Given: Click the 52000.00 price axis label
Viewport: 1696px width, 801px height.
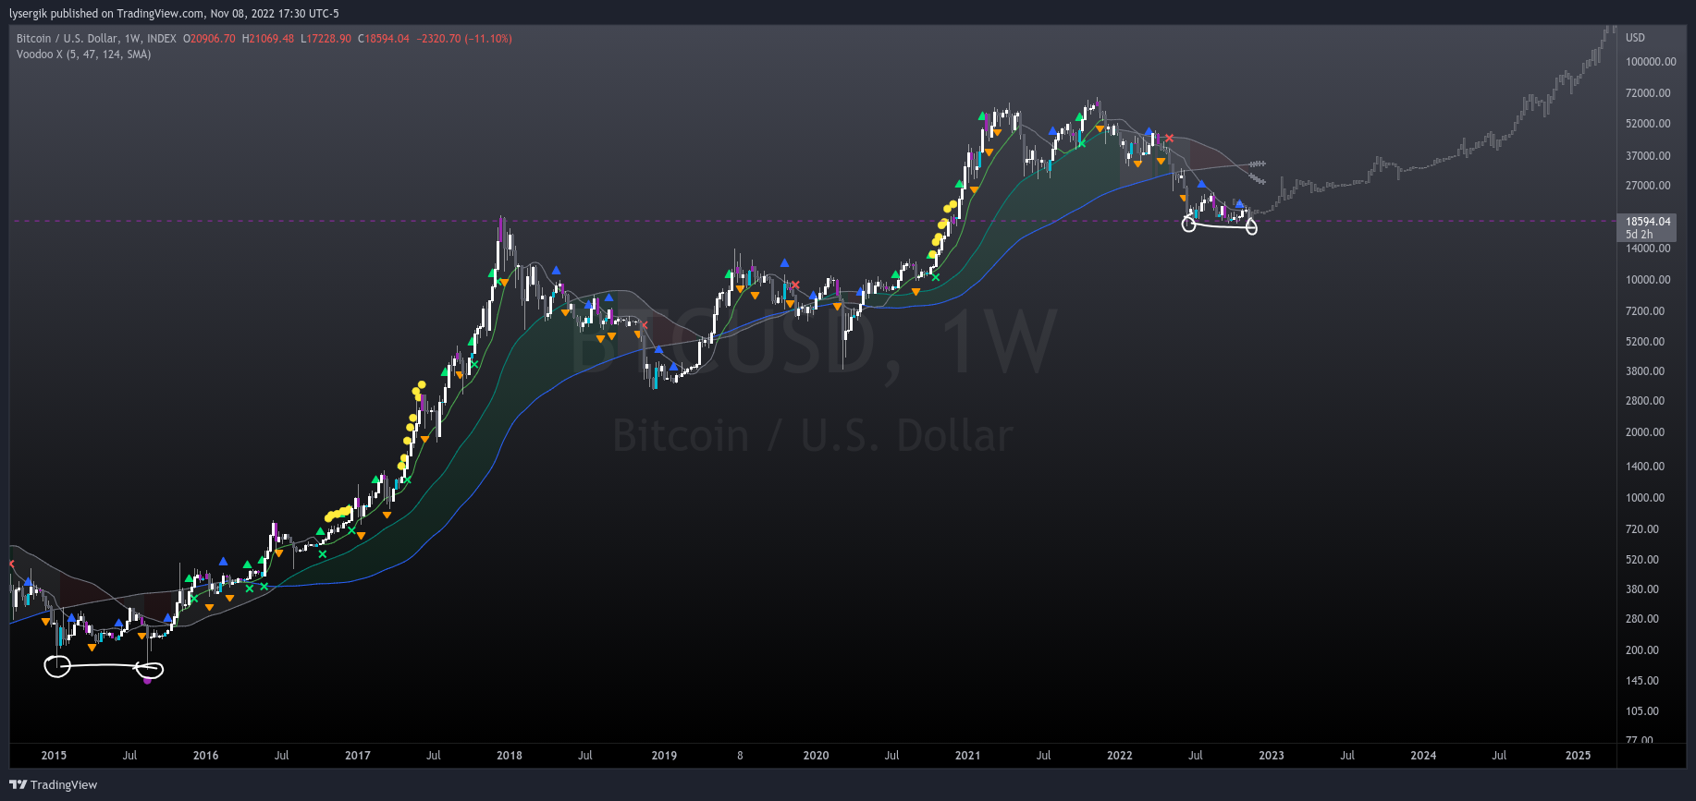Looking at the screenshot, I should (1648, 124).
